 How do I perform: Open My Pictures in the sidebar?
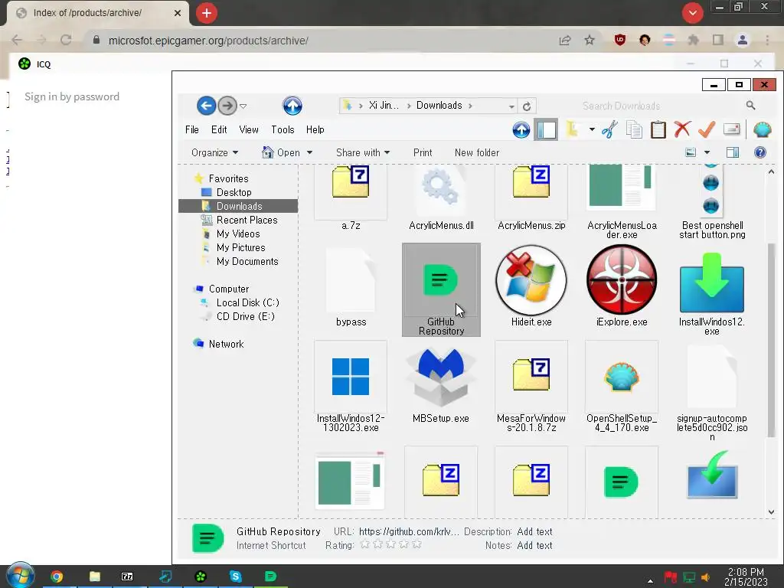pyautogui.click(x=240, y=247)
